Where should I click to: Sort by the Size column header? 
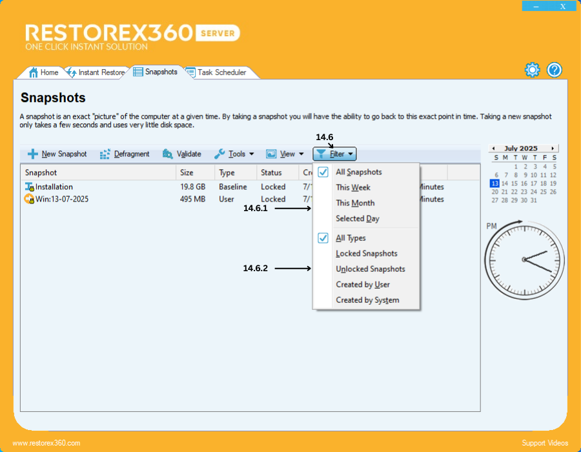195,172
